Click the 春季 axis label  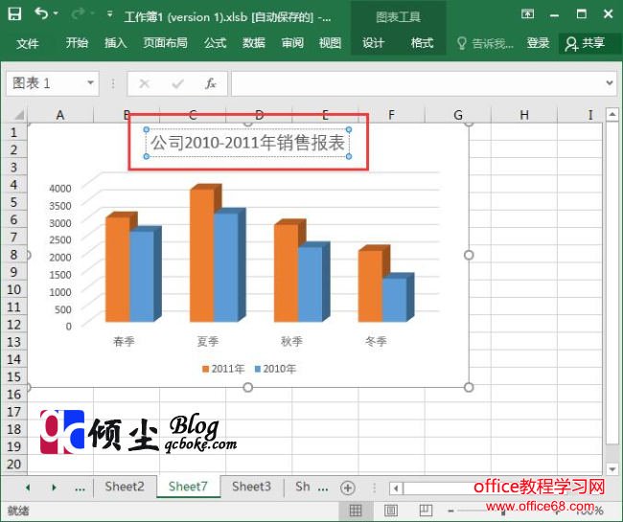coord(124,341)
